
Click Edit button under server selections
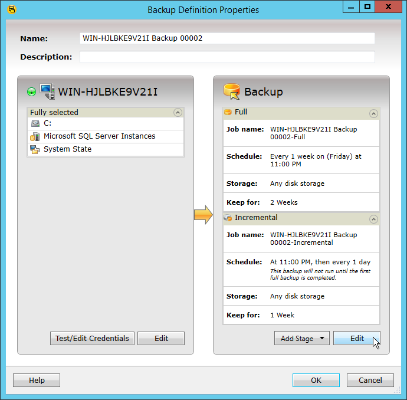coord(162,339)
